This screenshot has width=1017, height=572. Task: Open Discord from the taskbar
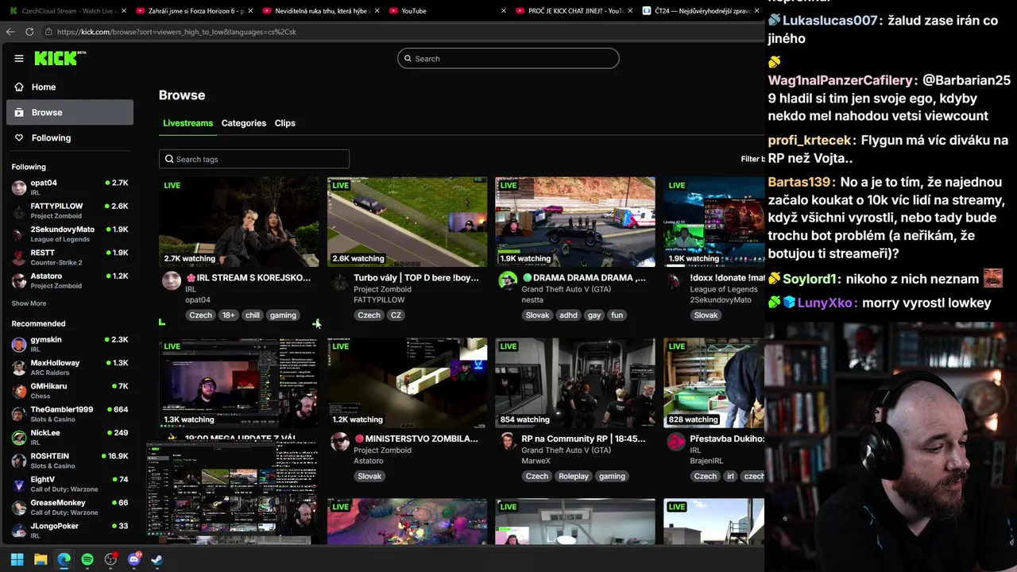pyautogui.click(x=134, y=559)
